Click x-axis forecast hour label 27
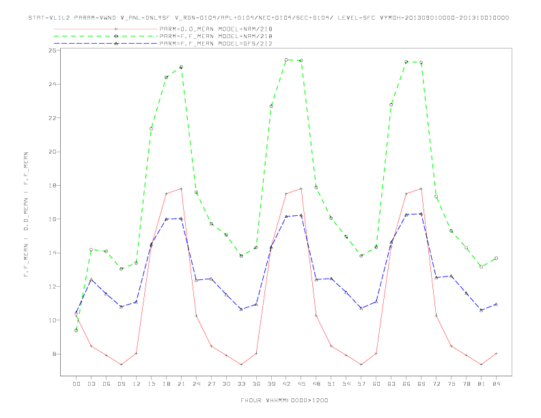 pyautogui.click(x=211, y=384)
